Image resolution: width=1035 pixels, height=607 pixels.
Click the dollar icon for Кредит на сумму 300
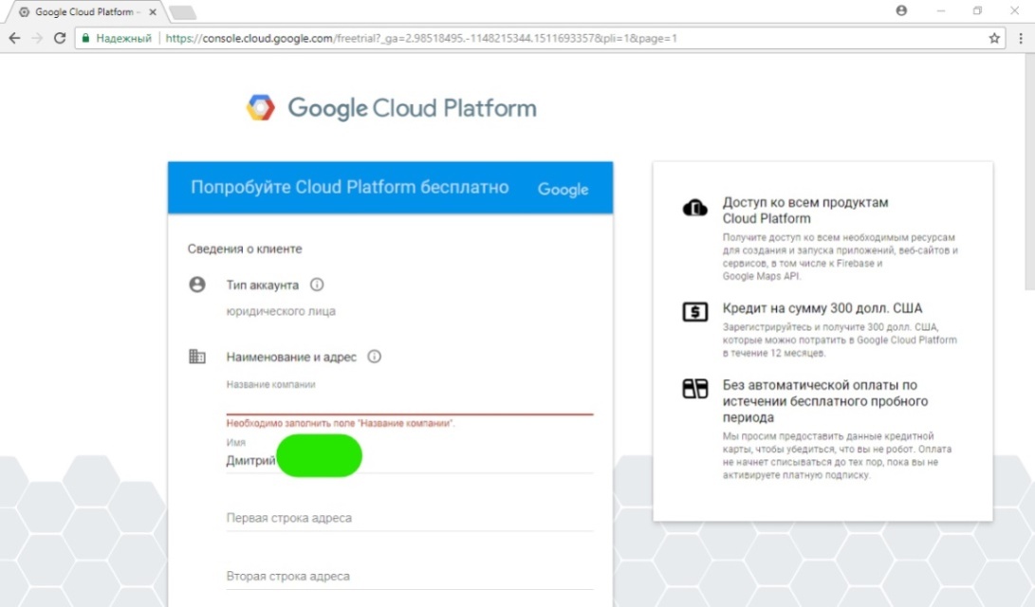click(x=694, y=311)
